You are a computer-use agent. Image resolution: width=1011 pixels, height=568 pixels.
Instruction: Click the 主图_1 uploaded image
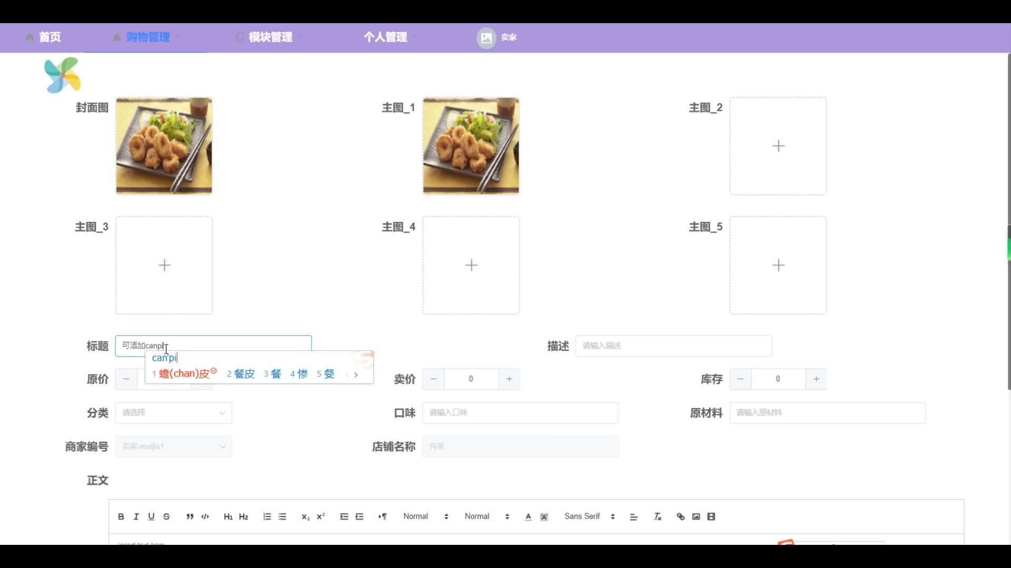(x=471, y=146)
